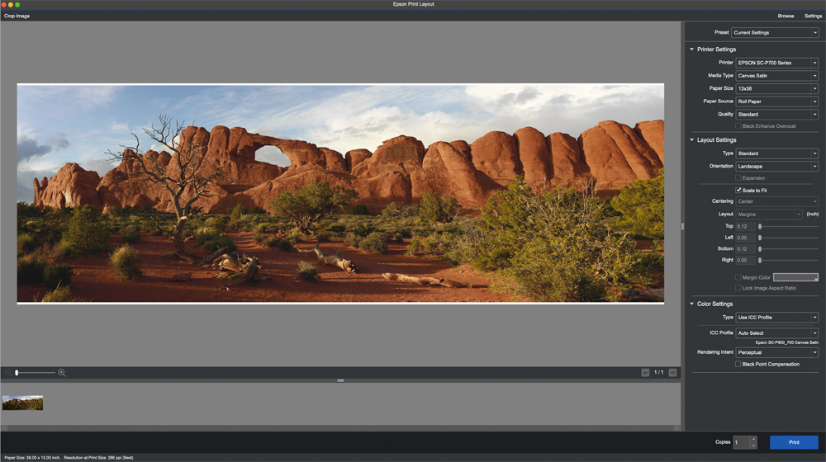Open the Browse tab
Screen dimensions: 826x462
pos(786,16)
